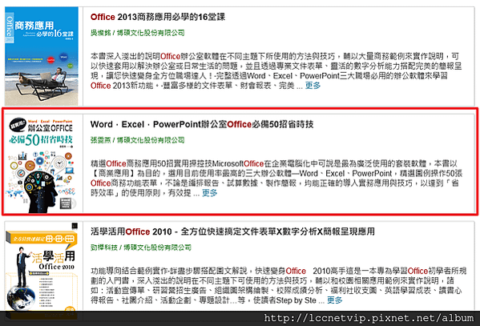
Task: Click author 吳燦銘 in the first result
Action: point(100,33)
